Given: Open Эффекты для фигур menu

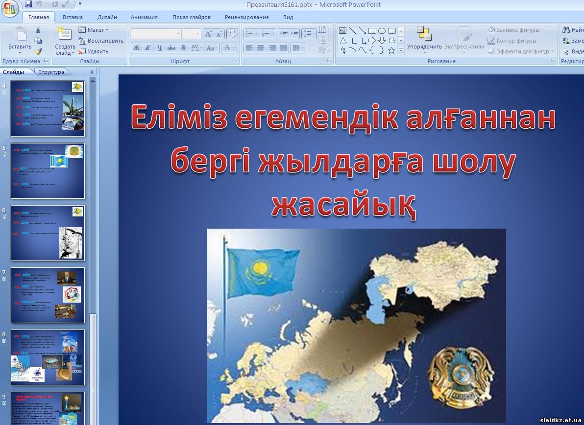Looking at the screenshot, I should click(521, 51).
